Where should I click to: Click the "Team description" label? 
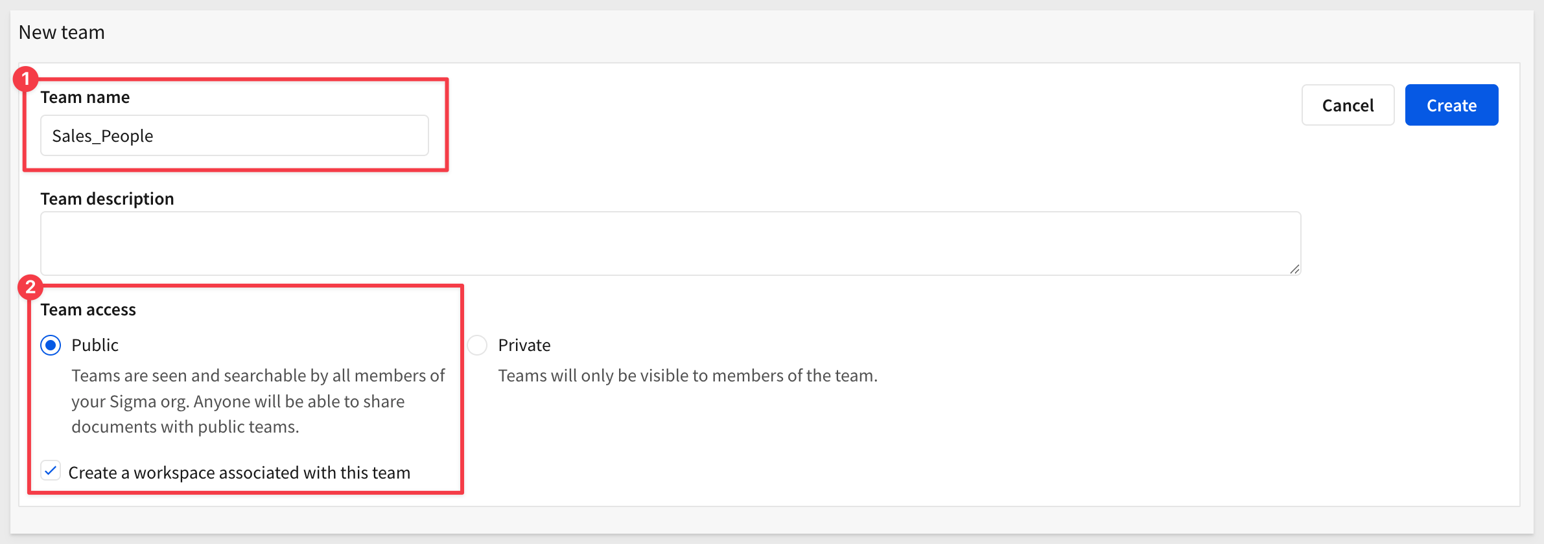(107, 199)
